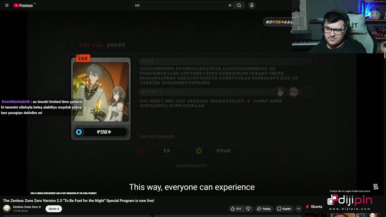Save the video with the Kaydet button
This screenshot has width=386, height=217.
pyautogui.click(x=284, y=209)
